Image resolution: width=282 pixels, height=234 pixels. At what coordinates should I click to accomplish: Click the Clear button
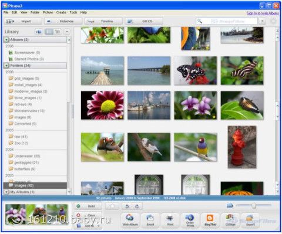point(88,215)
